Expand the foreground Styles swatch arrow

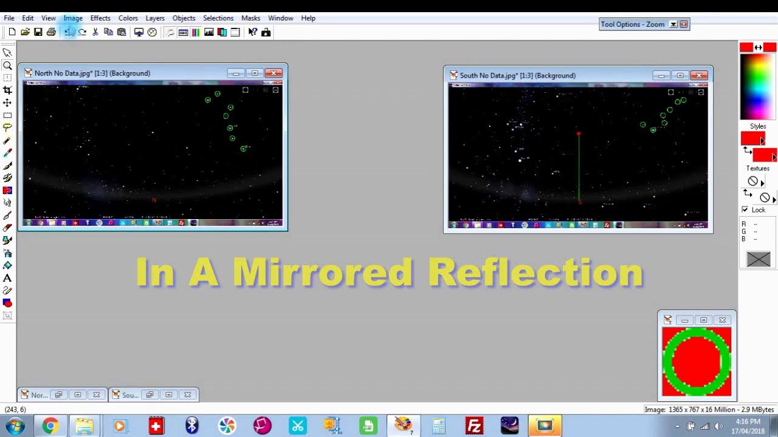tap(762, 141)
